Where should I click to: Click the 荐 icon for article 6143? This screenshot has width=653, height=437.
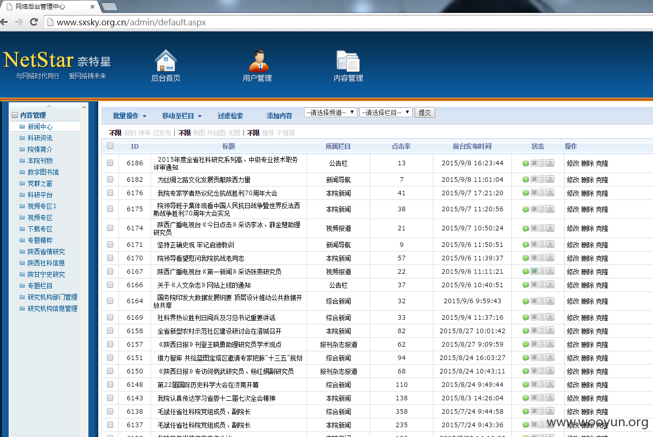(x=542, y=398)
